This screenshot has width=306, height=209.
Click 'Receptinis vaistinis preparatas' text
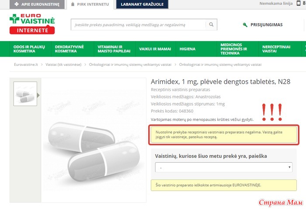pyautogui.click(x=180, y=89)
